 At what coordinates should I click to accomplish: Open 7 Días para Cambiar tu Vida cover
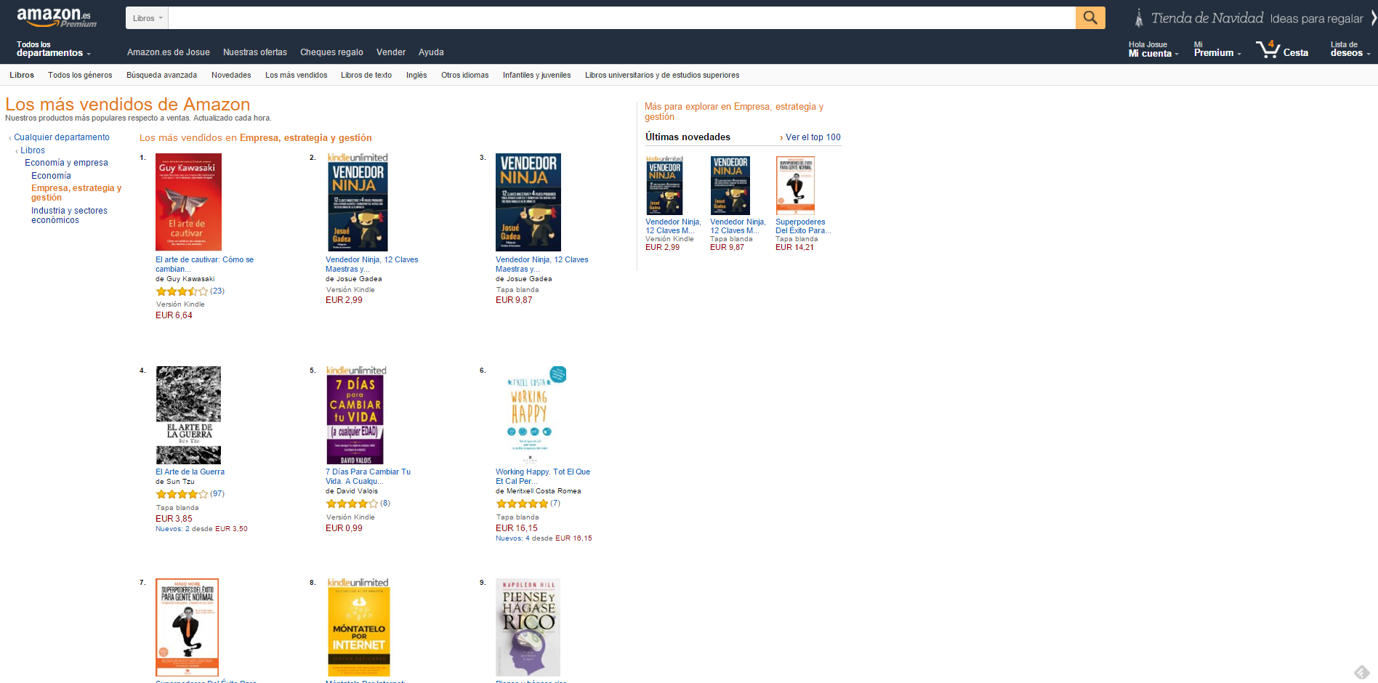coord(355,415)
